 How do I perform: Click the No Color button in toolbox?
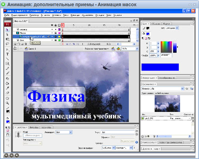pos(8,131)
